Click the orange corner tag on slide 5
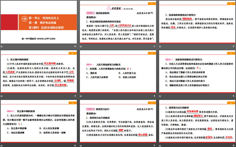 tap(231, 53)
